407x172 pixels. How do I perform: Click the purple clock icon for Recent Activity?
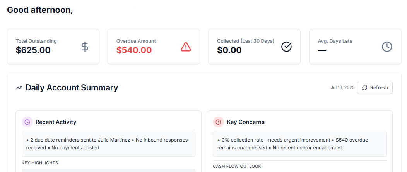click(27, 122)
